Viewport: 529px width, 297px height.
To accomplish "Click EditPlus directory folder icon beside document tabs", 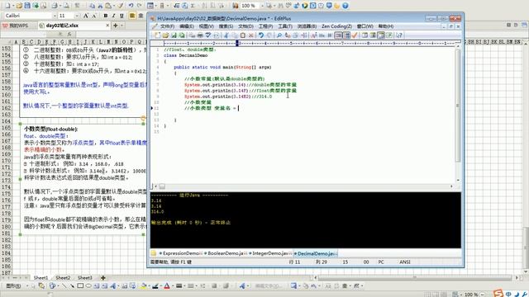I will click(x=154, y=253).
